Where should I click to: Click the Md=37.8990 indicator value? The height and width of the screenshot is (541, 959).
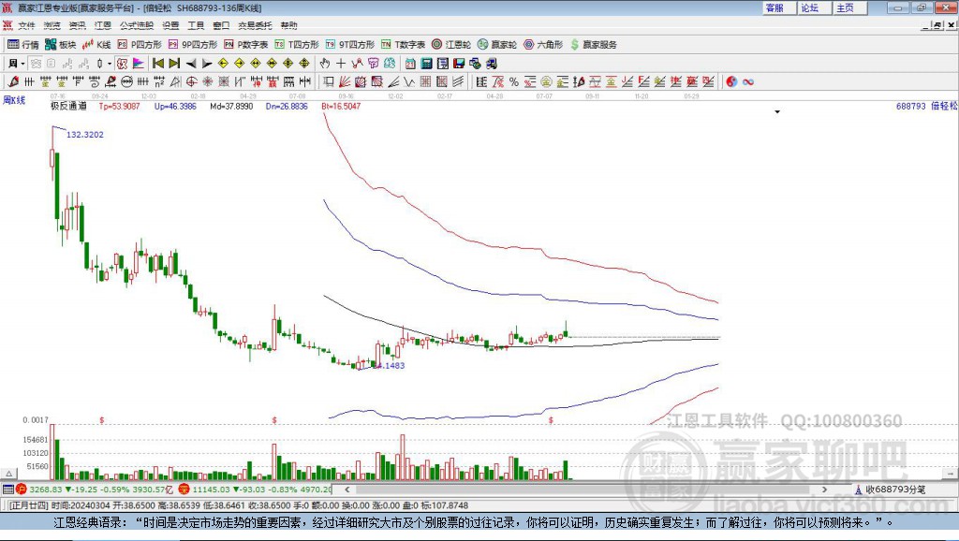231,107
